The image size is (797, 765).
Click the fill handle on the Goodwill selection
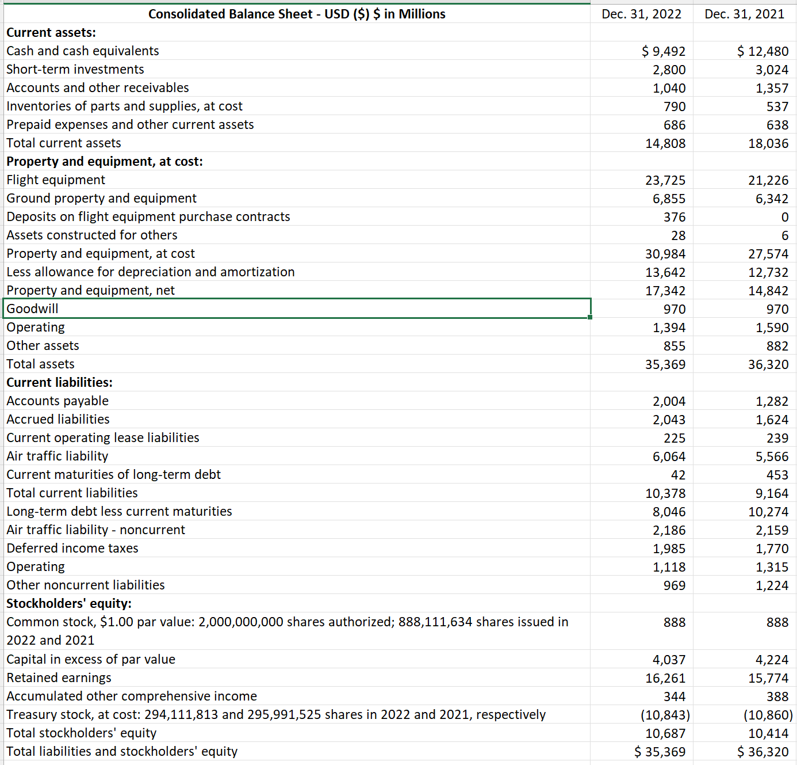[590, 317]
